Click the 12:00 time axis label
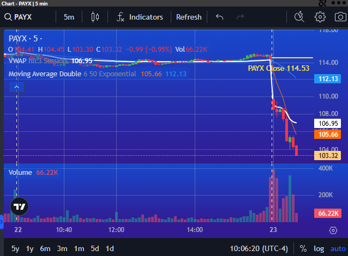This screenshot has width=348, height=256. click(x=116, y=230)
